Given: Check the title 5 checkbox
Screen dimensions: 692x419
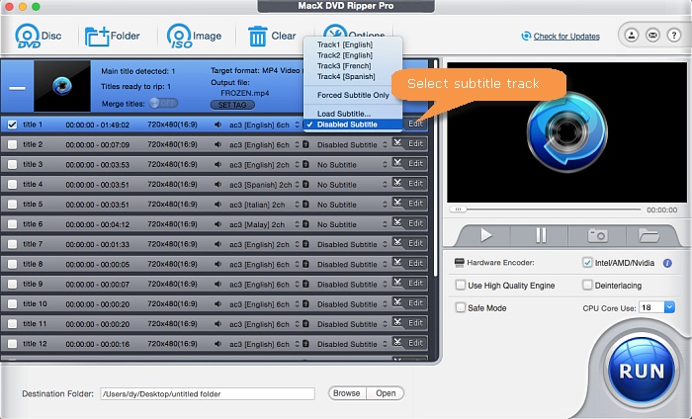Looking at the screenshot, I should click(x=12, y=205).
